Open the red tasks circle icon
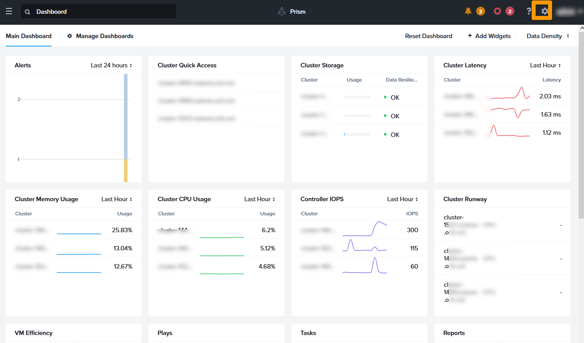Image resolution: width=584 pixels, height=343 pixels. coord(497,11)
